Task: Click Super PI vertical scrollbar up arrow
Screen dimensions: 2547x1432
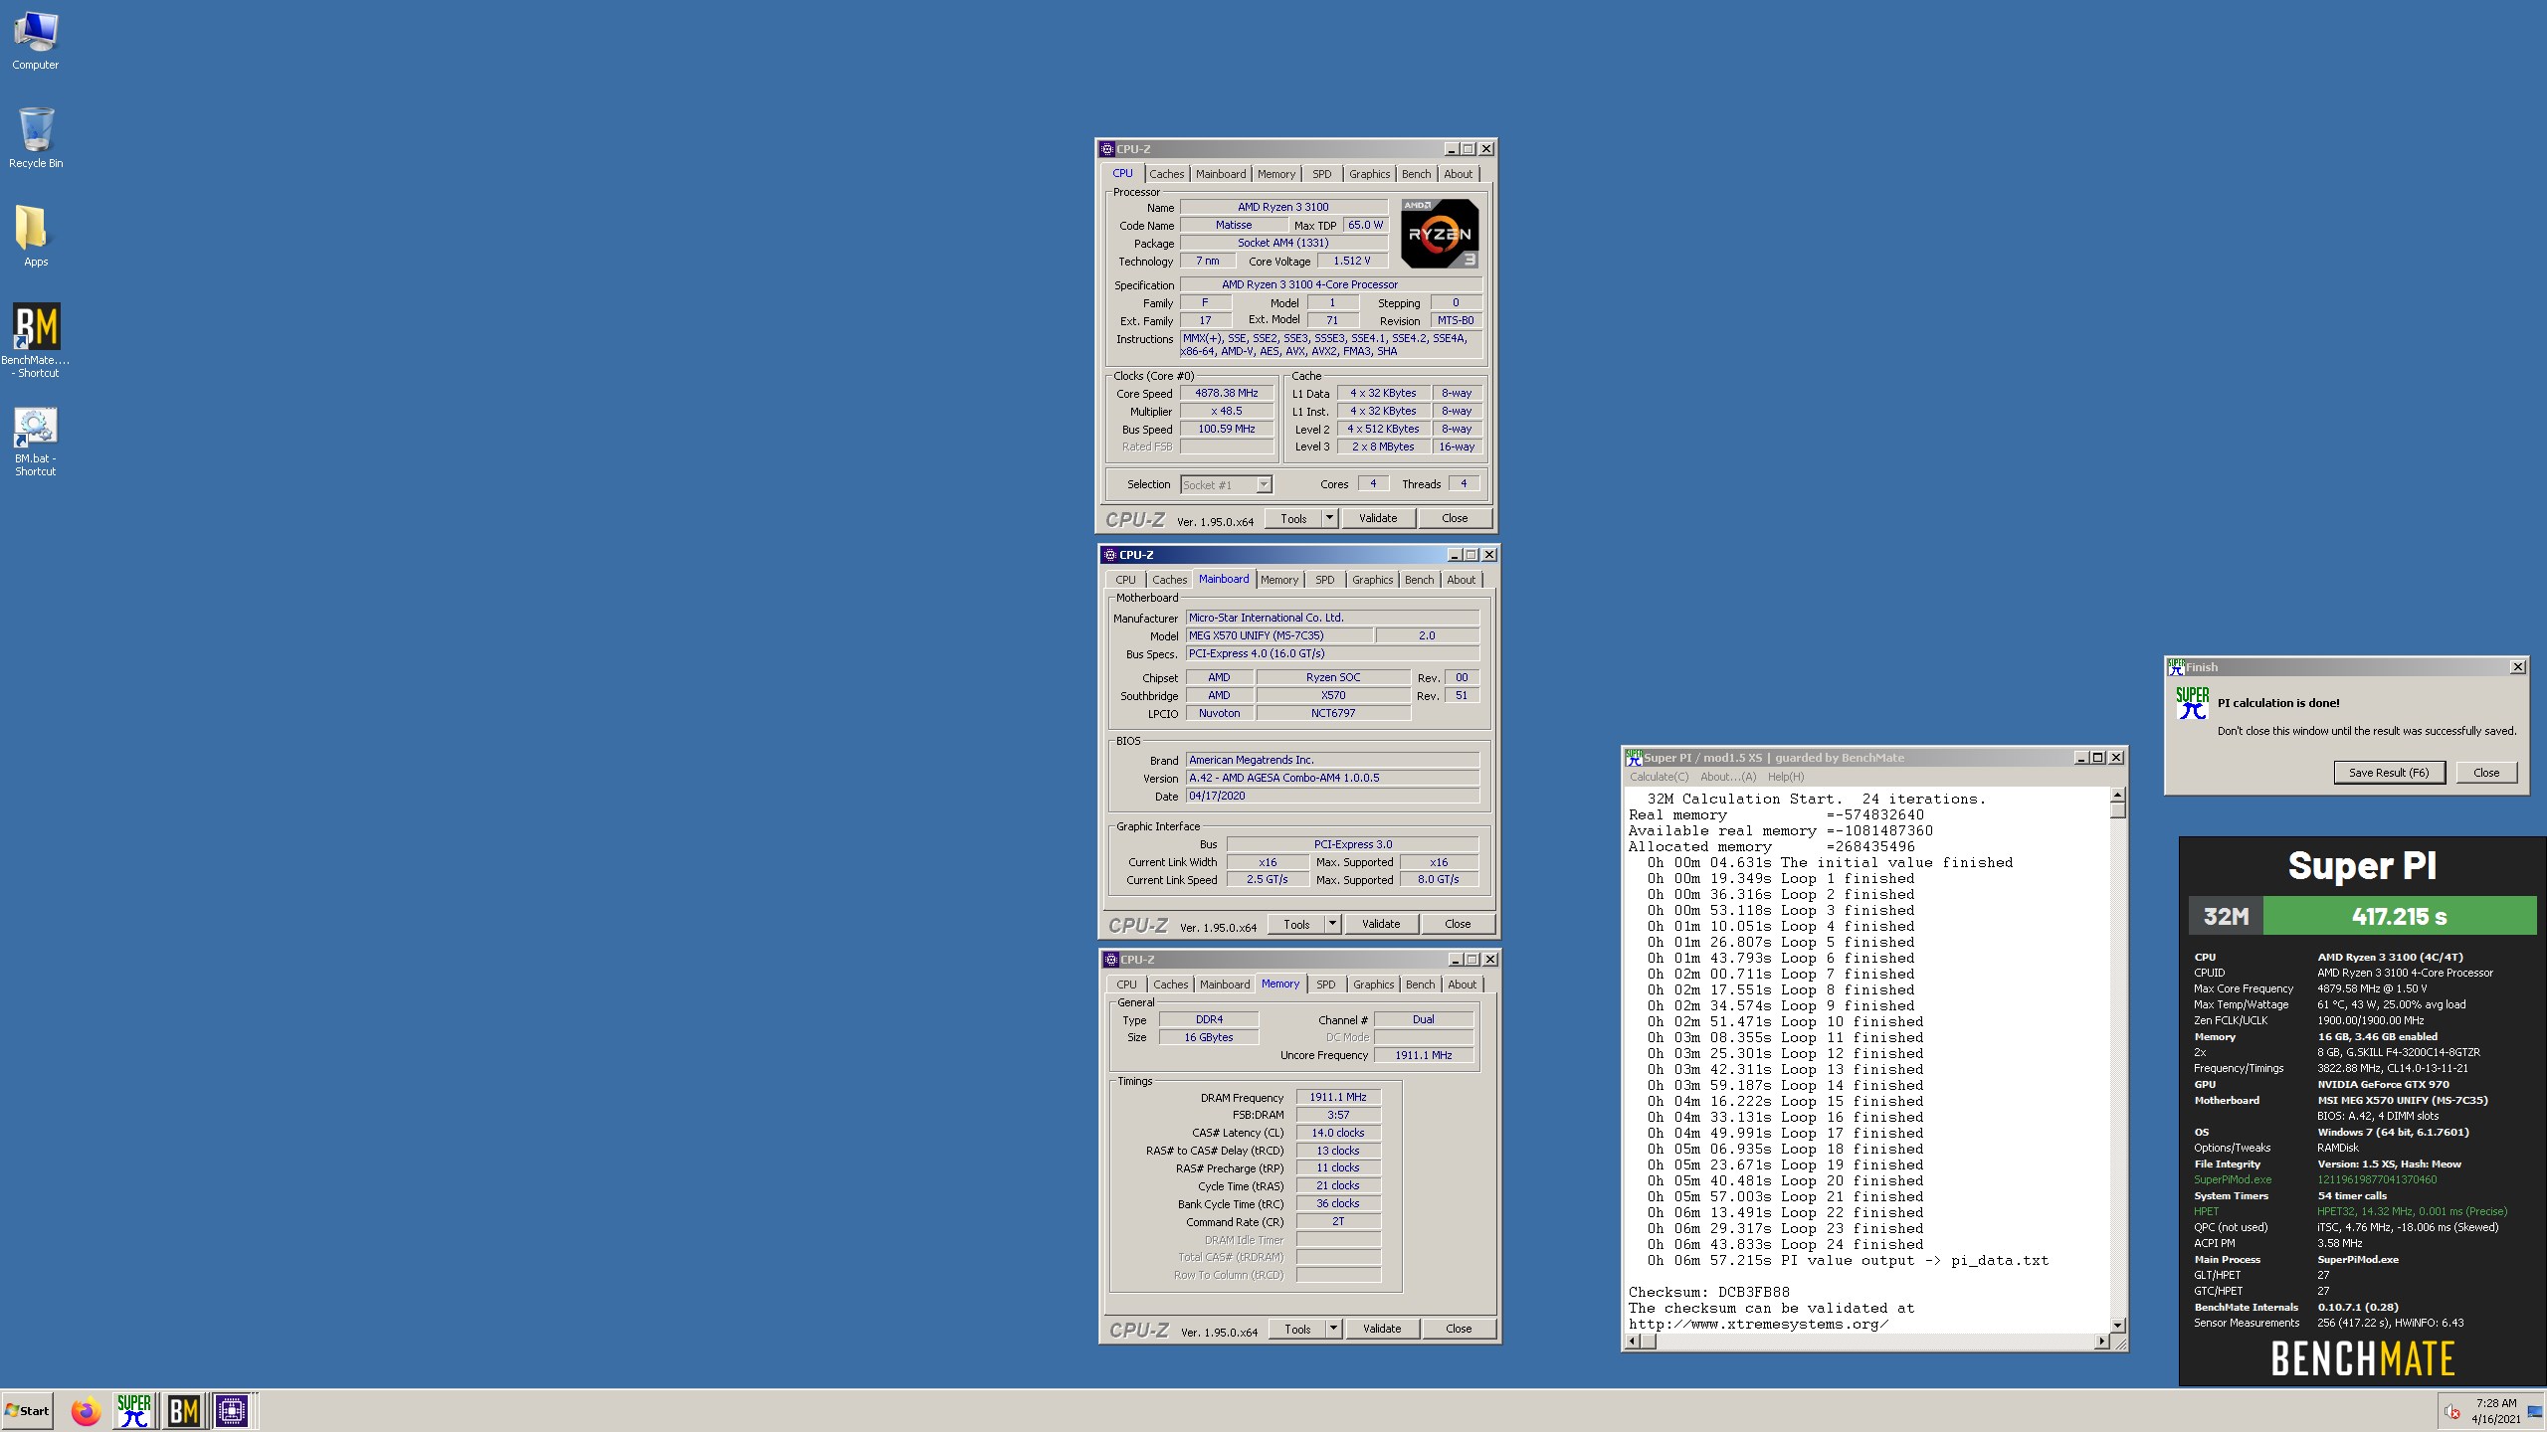Action: click(x=2117, y=795)
